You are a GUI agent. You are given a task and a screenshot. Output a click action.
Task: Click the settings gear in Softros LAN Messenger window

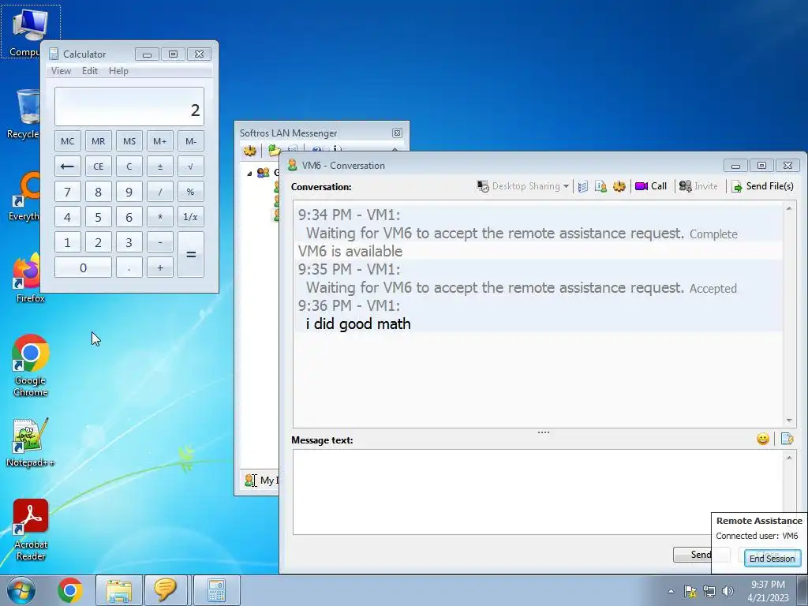pyautogui.click(x=250, y=151)
